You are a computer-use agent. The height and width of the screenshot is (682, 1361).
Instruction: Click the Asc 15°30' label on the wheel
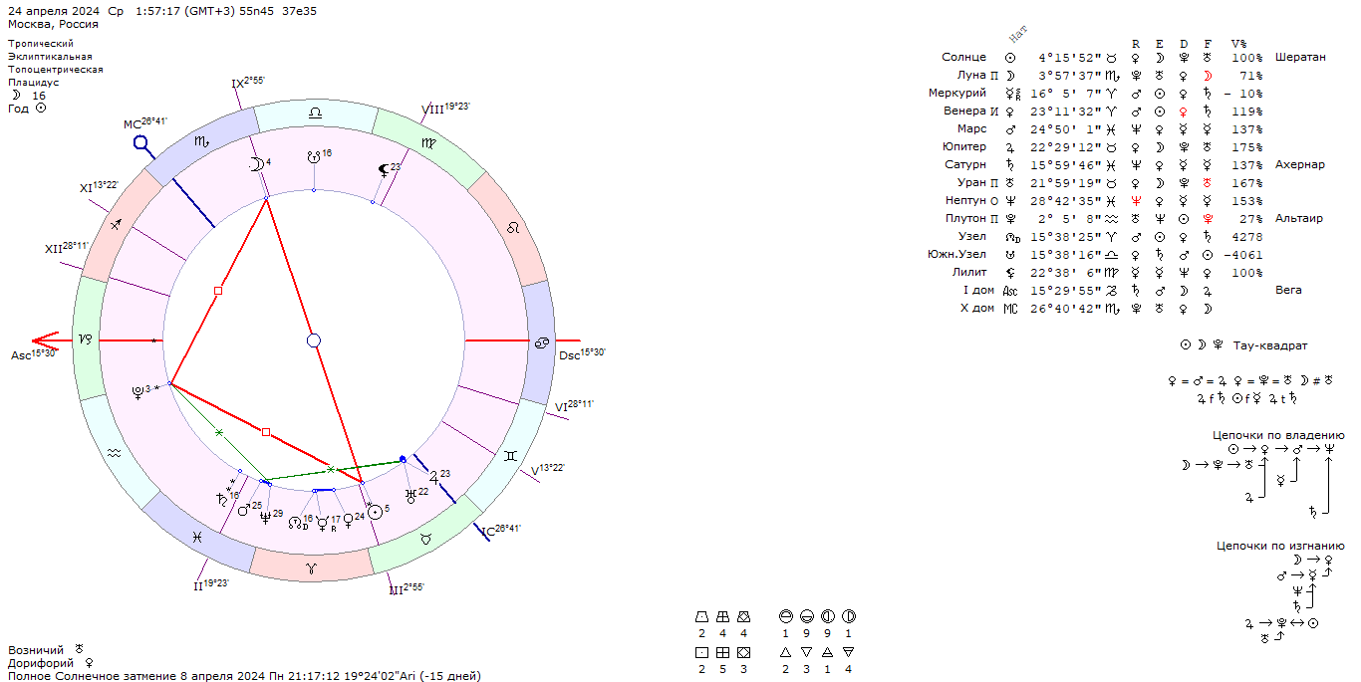point(34,354)
